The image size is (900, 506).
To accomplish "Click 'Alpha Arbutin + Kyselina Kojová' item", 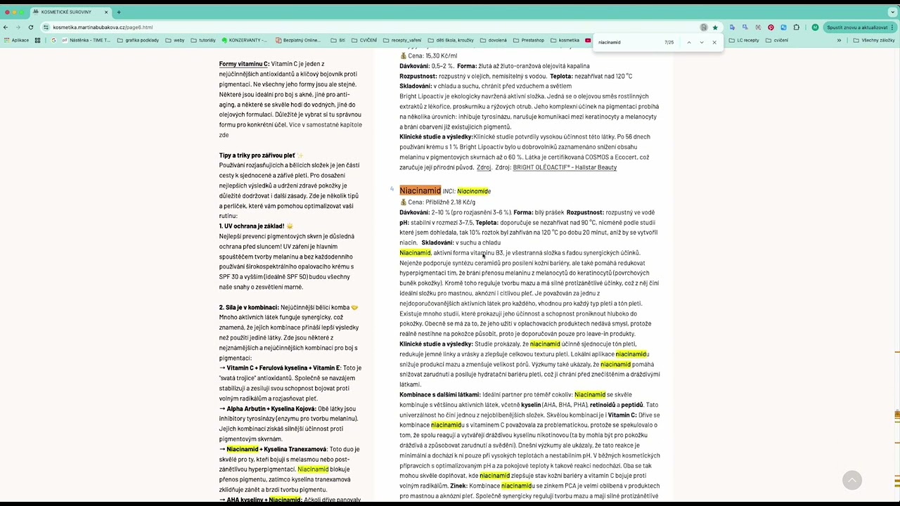I will pyautogui.click(x=271, y=408).
